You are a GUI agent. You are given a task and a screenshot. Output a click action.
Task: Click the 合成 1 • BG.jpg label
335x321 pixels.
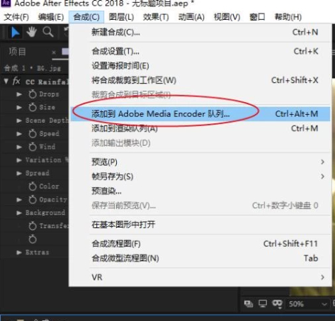coord(32,69)
